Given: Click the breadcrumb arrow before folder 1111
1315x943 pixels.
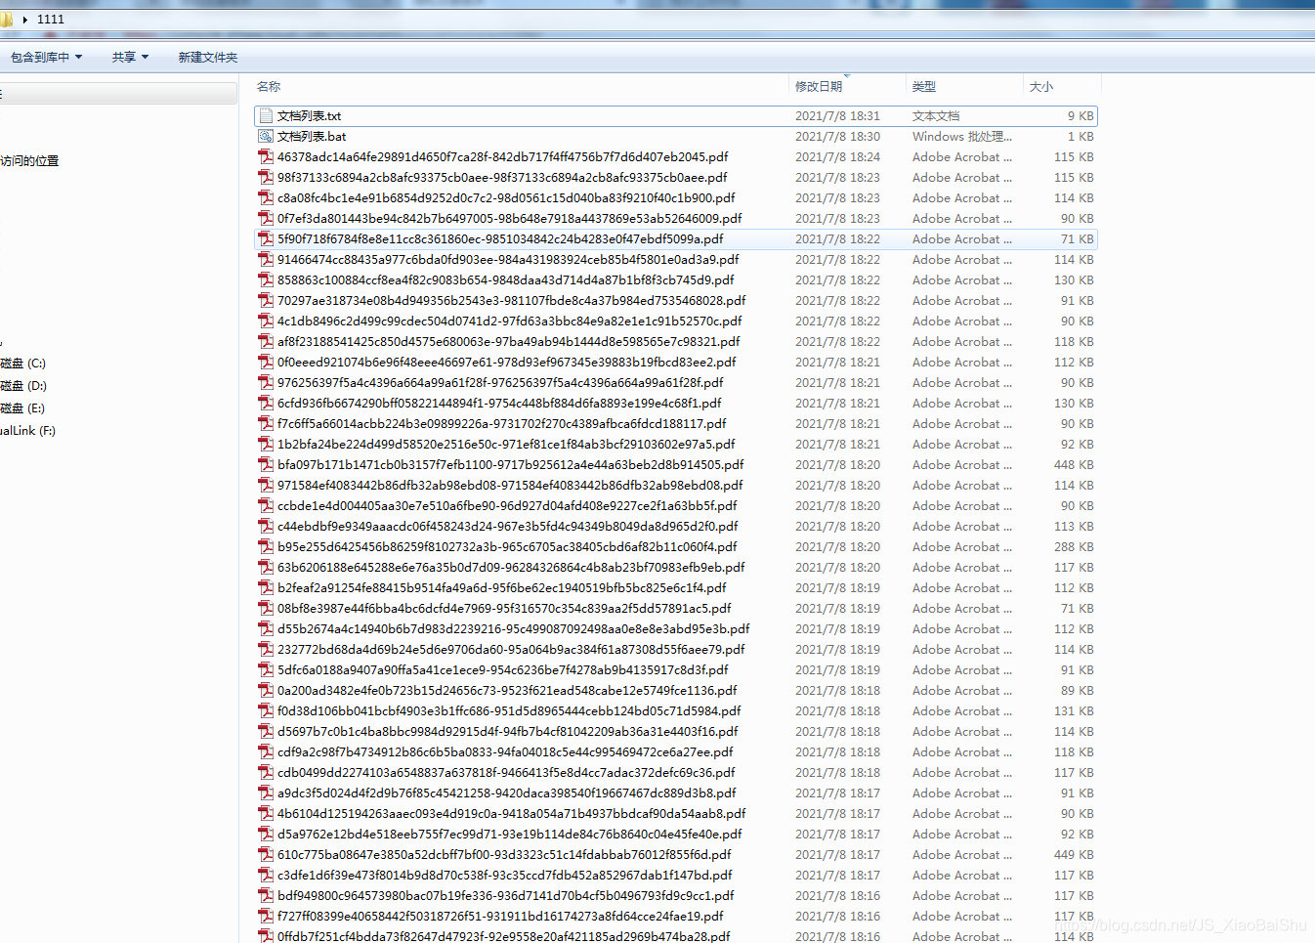Looking at the screenshot, I should click(x=24, y=19).
